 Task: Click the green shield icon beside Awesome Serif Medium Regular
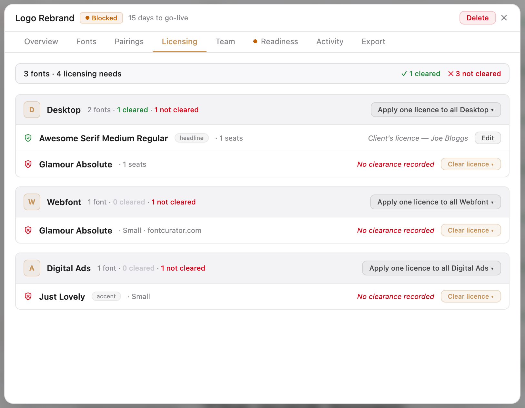[x=28, y=138]
